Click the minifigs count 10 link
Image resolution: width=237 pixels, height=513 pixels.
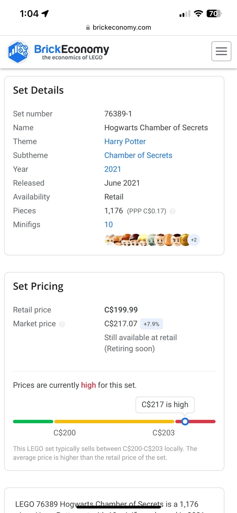point(109,224)
